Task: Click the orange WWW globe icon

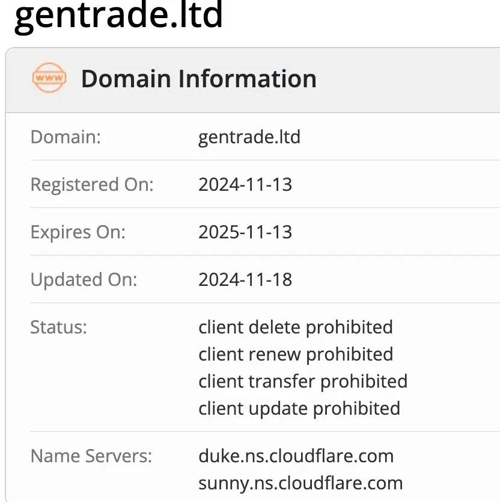Action: [x=49, y=78]
